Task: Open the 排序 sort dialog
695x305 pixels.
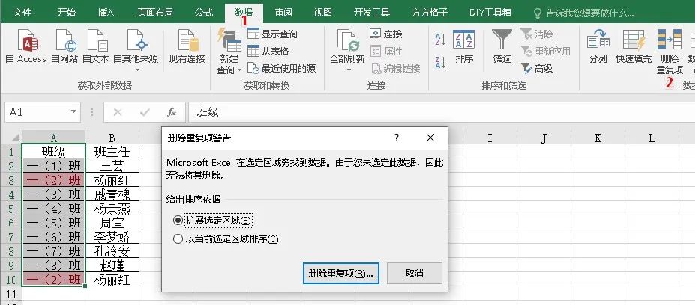Action: 464,46
